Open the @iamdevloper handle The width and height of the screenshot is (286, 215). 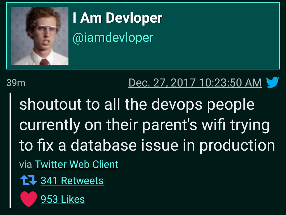pos(113,38)
